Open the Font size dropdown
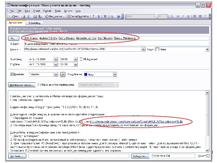The image size is (217, 163). (x=162, y=16)
